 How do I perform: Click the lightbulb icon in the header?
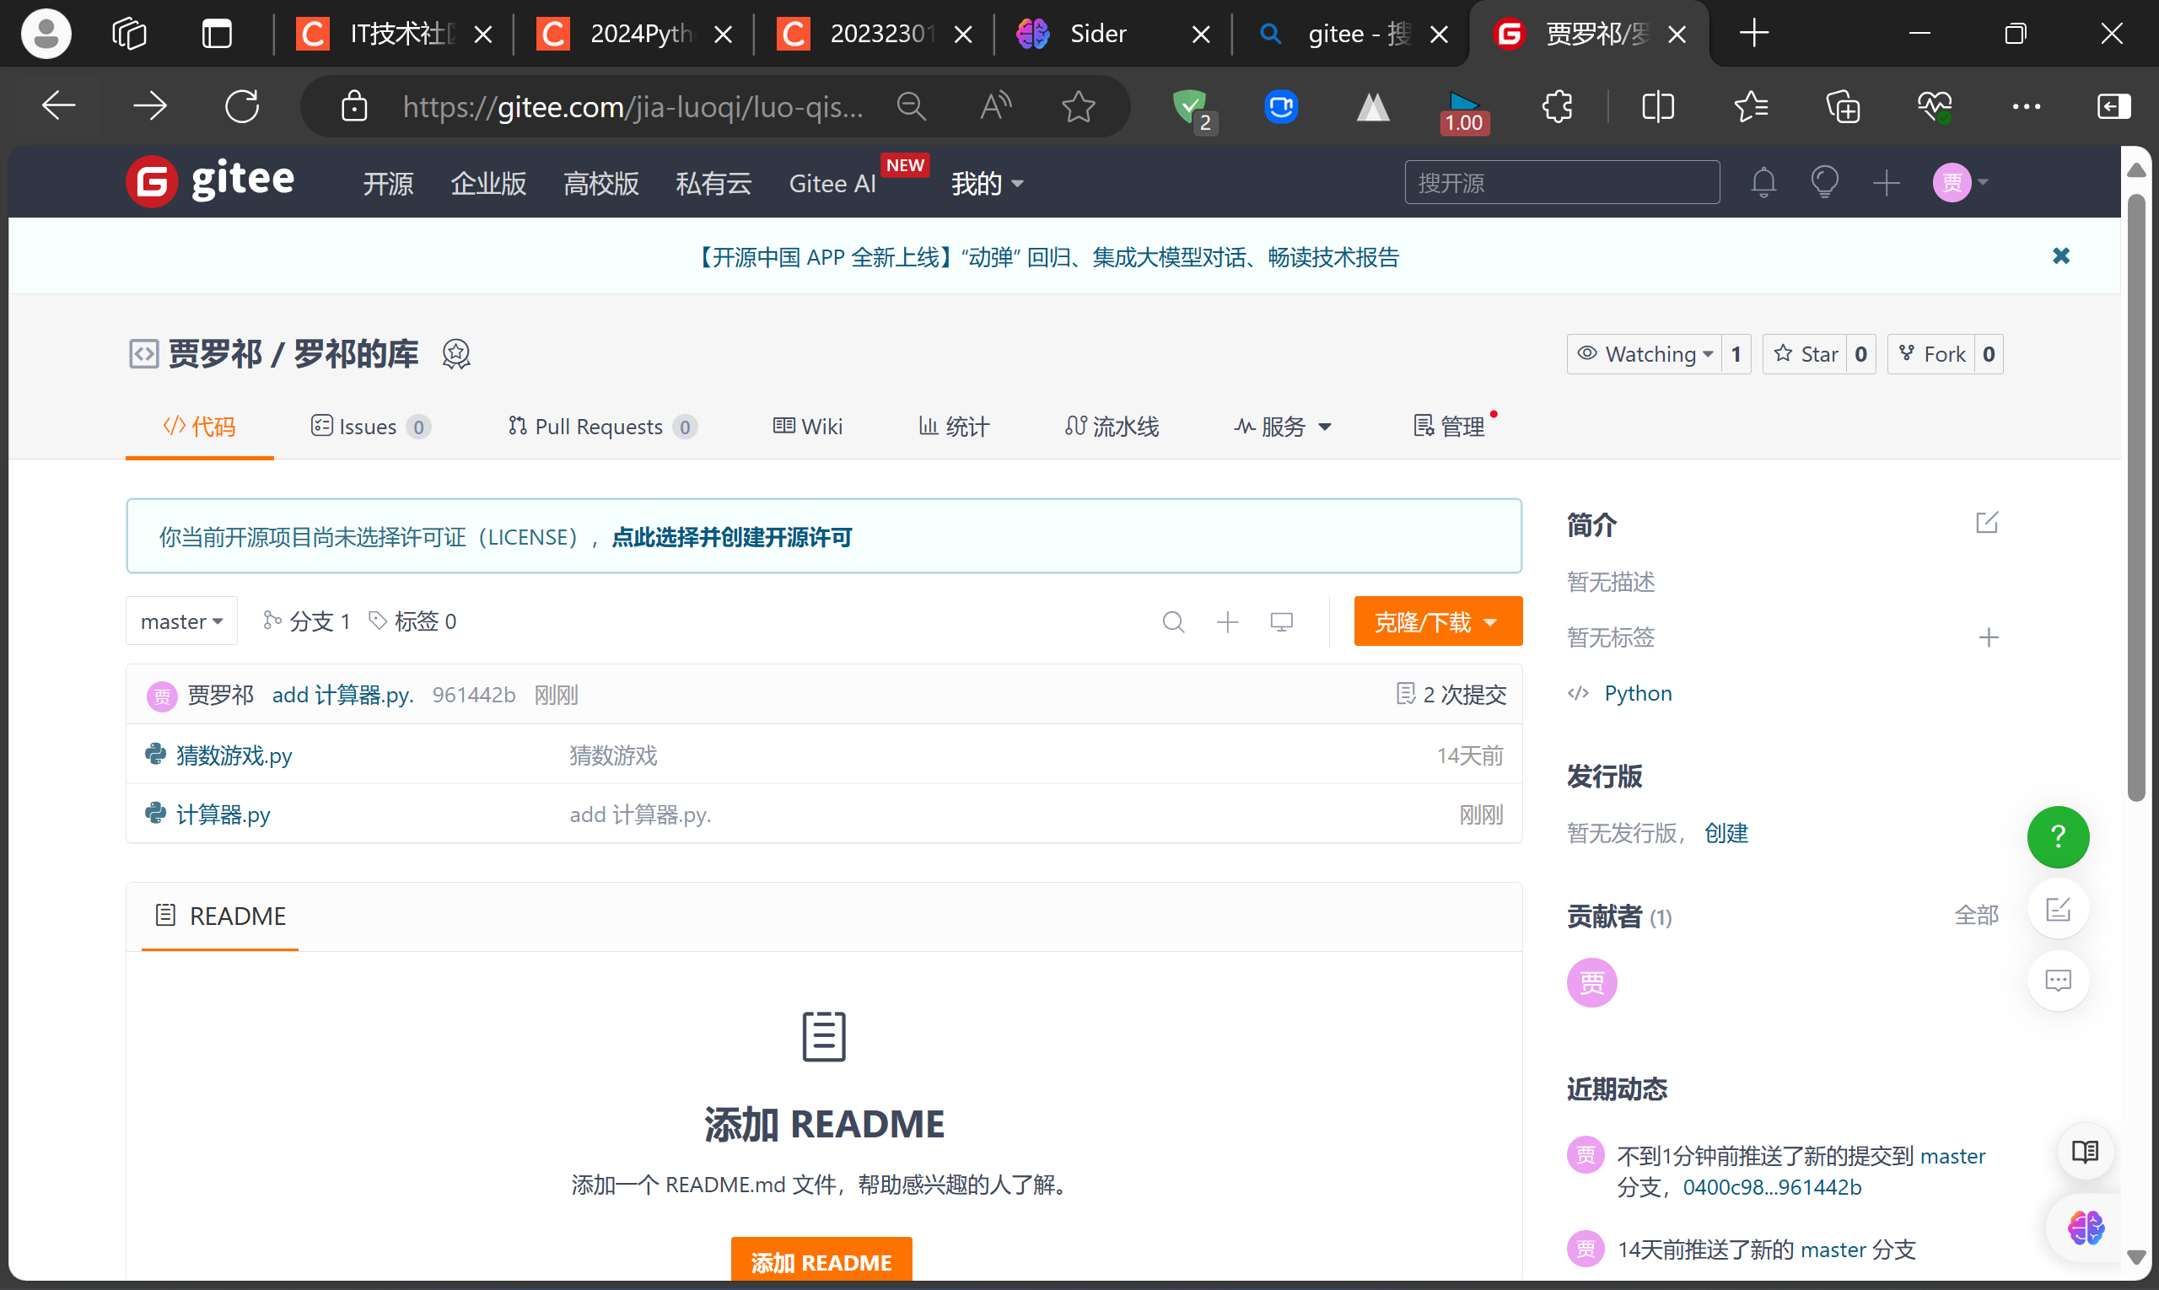coord(1823,183)
